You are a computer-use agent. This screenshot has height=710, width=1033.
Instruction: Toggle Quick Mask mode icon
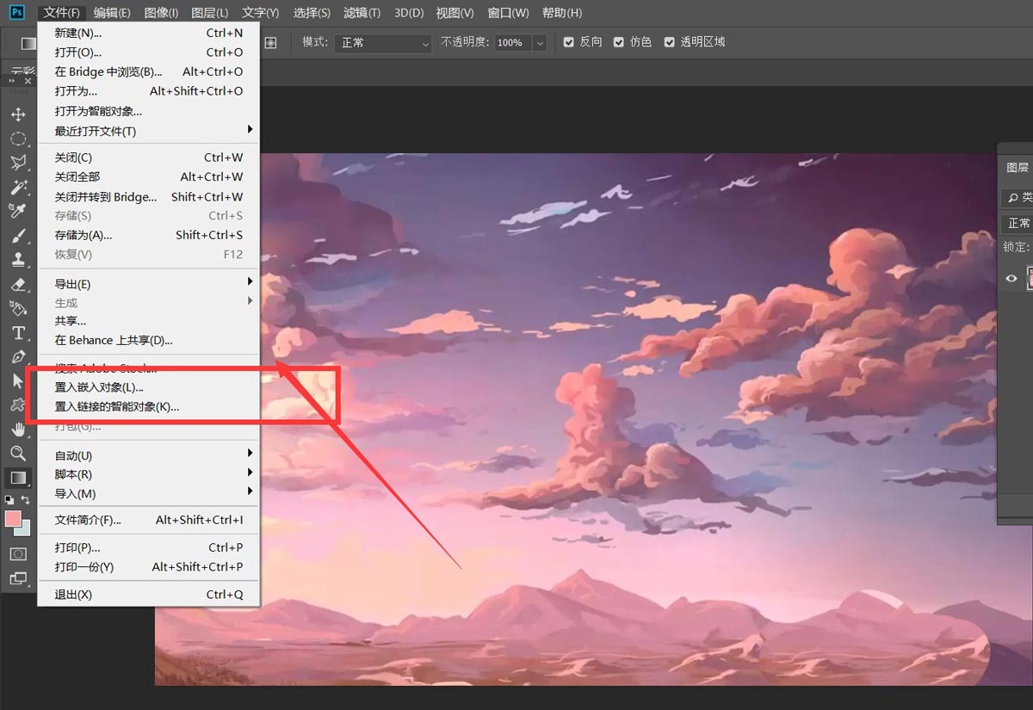click(18, 554)
